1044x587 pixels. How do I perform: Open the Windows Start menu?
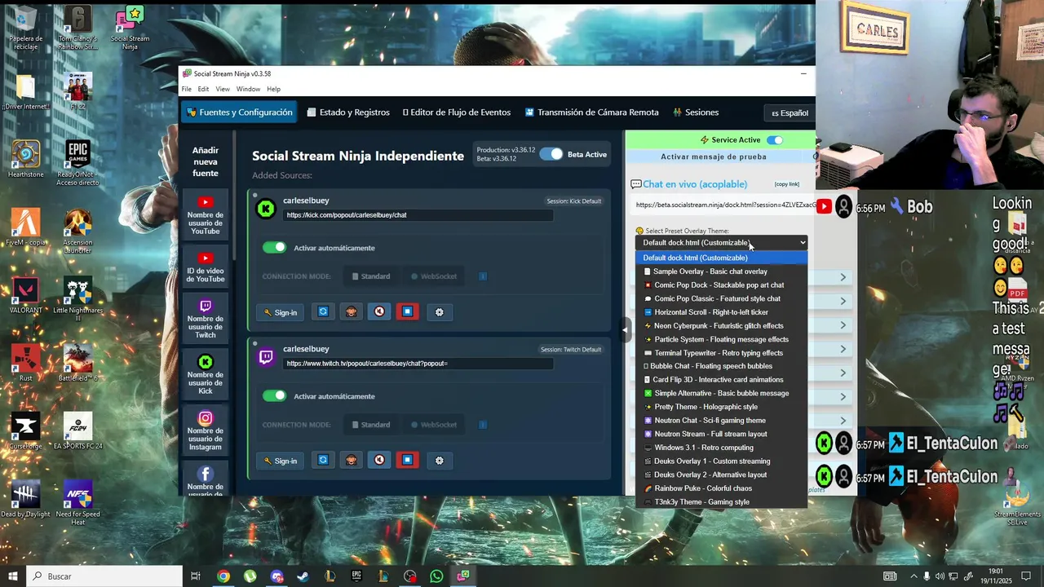13,576
